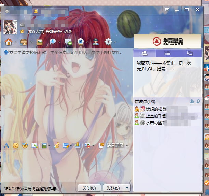Open the group voice call microphone icon
Screen dimensions: 209x196
click(53, 42)
